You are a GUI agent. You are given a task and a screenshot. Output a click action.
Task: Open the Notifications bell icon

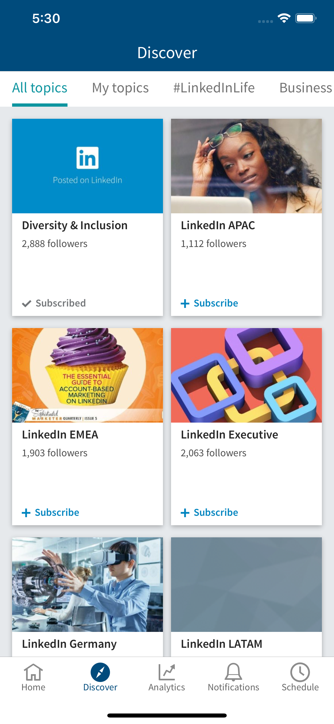tap(233, 672)
